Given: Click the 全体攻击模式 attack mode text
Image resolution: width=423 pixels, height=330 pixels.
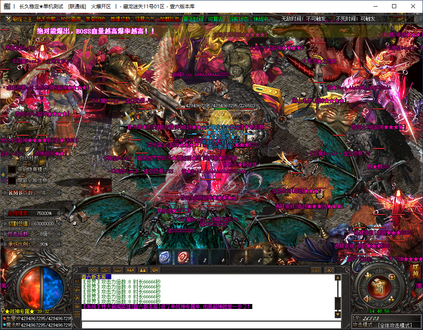Looking at the screenshot, I should pyautogui.click(x=395, y=325).
